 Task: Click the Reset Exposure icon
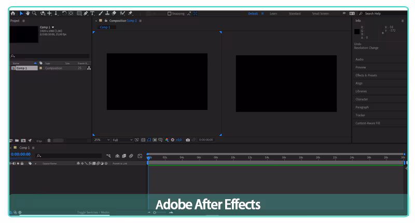(173, 140)
